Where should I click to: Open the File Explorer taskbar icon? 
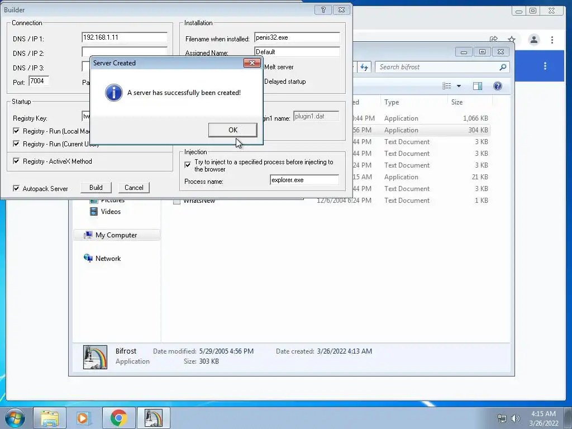tap(50, 418)
